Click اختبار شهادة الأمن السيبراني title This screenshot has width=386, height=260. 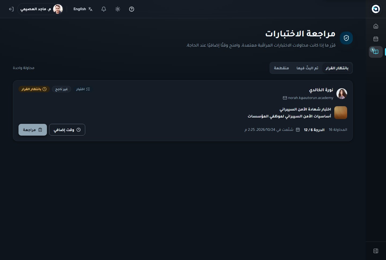[x=305, y=109]
